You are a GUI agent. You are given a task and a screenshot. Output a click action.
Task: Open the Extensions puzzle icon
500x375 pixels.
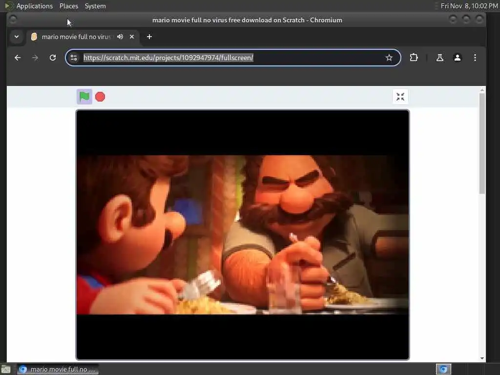tap(414, 58)
